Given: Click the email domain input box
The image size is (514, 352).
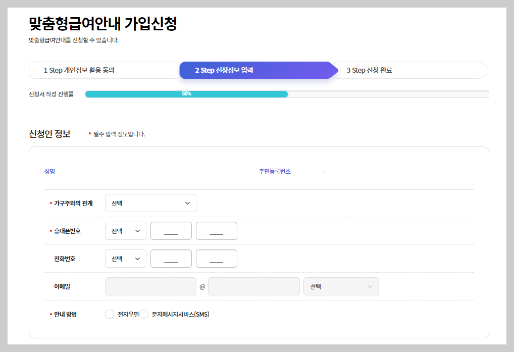Looking at the screenshot, I should pyautogui.click(x=253, y=286).
